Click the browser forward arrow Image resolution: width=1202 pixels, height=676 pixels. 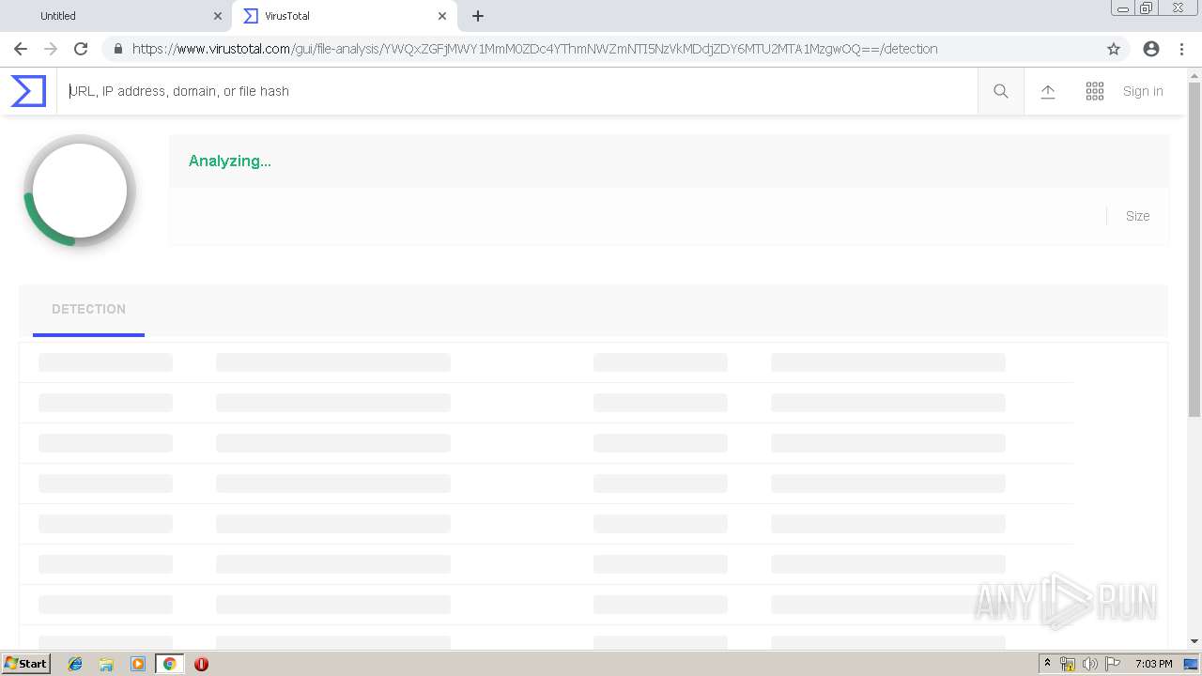click(x=51, y=49)
